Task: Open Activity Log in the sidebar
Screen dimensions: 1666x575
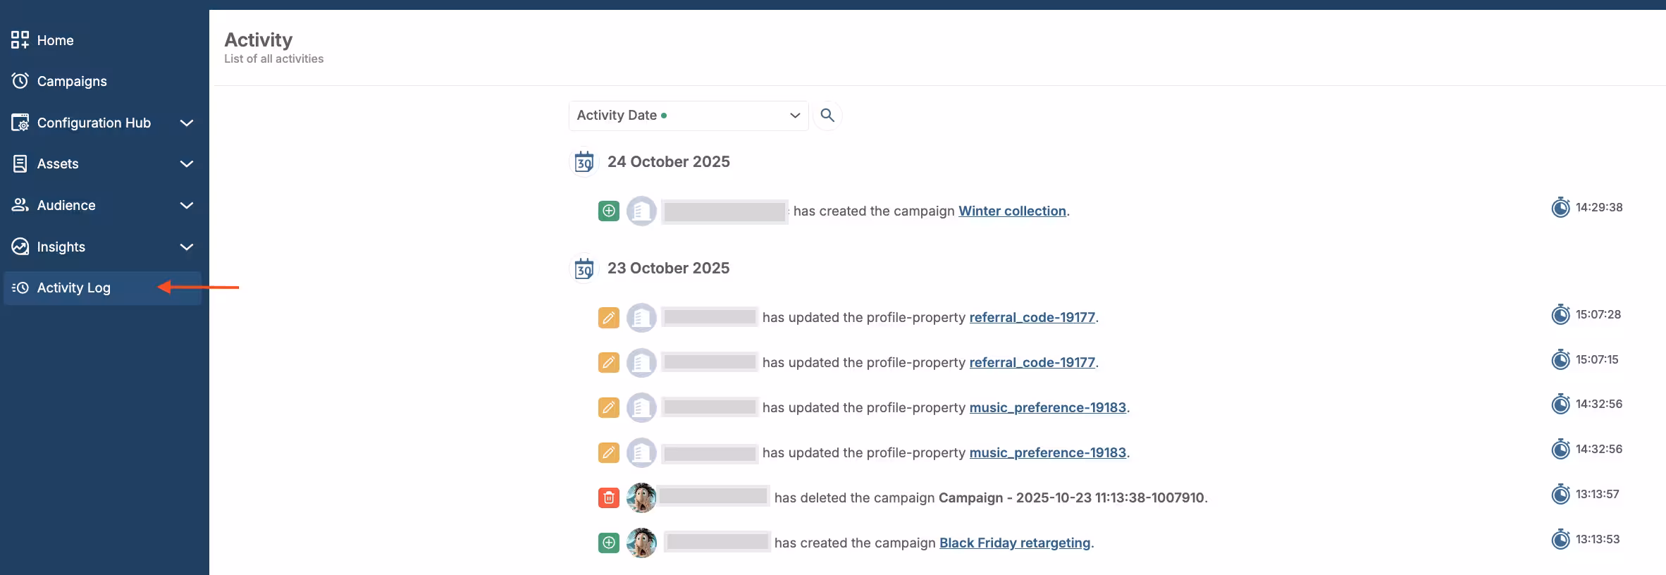Action: point(102,287)
